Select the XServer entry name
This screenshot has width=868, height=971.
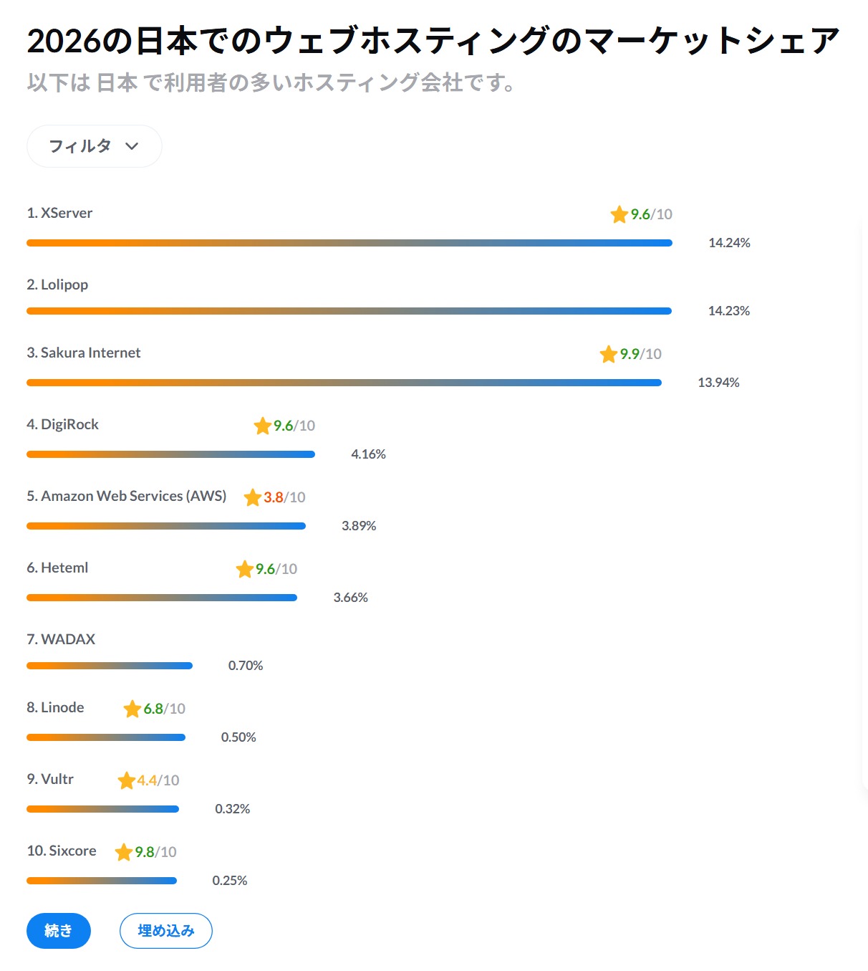[x=59, y=212]
